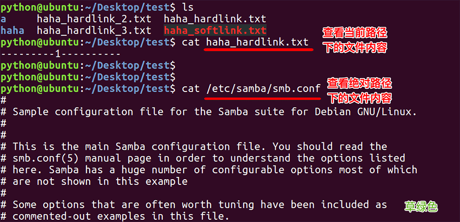
Task: Click the Sample configuration file comment line
Action: [x=214, y=112]
